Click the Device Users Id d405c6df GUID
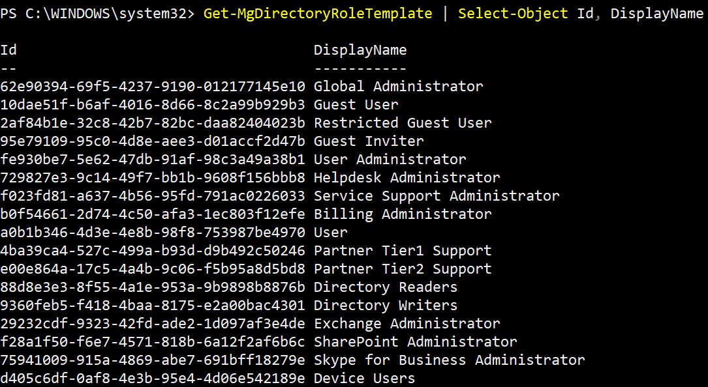Image resolution: width=708 pixels, height=387 pixels. (153, 378)
